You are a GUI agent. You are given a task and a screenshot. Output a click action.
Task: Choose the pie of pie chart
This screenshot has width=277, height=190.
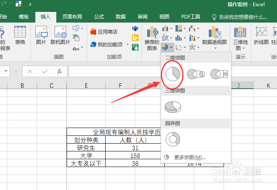tap(196, 74)
